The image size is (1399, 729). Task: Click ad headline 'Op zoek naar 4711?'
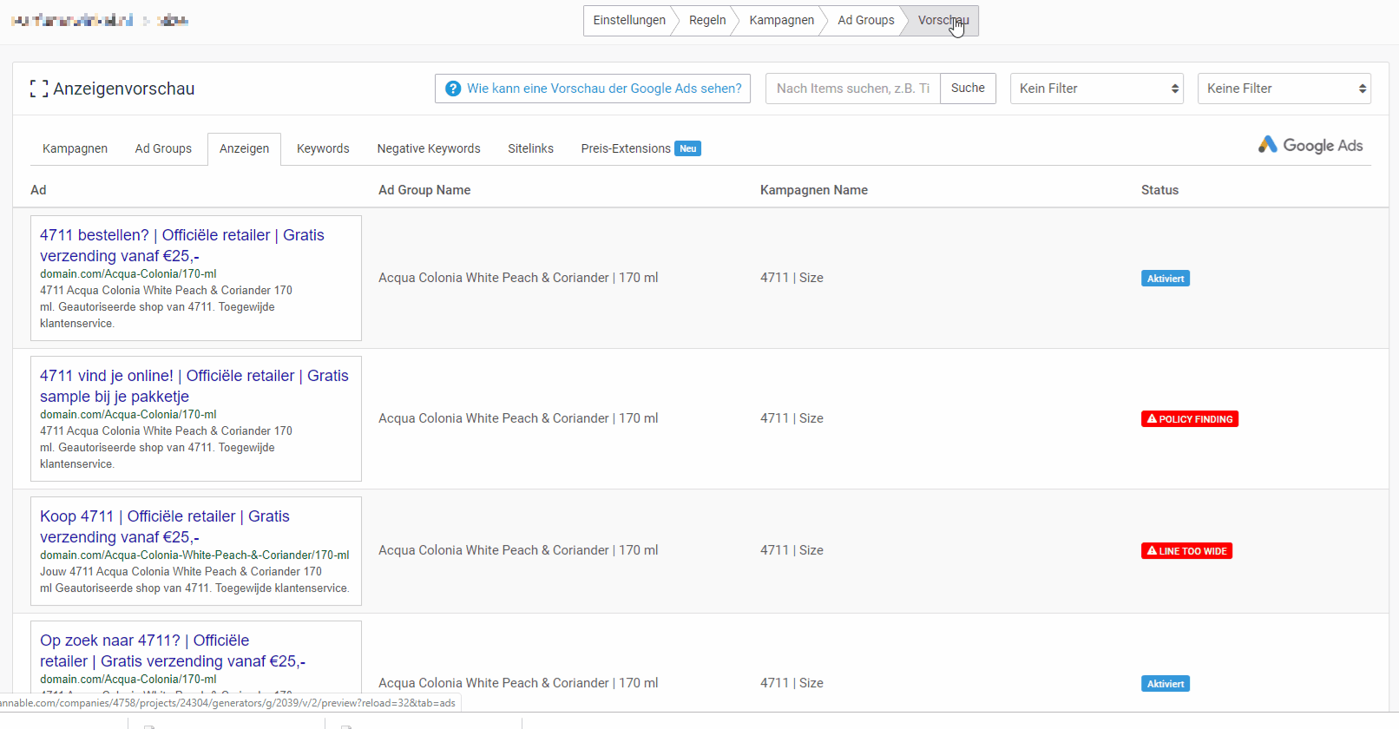click(x=173, y=651)
